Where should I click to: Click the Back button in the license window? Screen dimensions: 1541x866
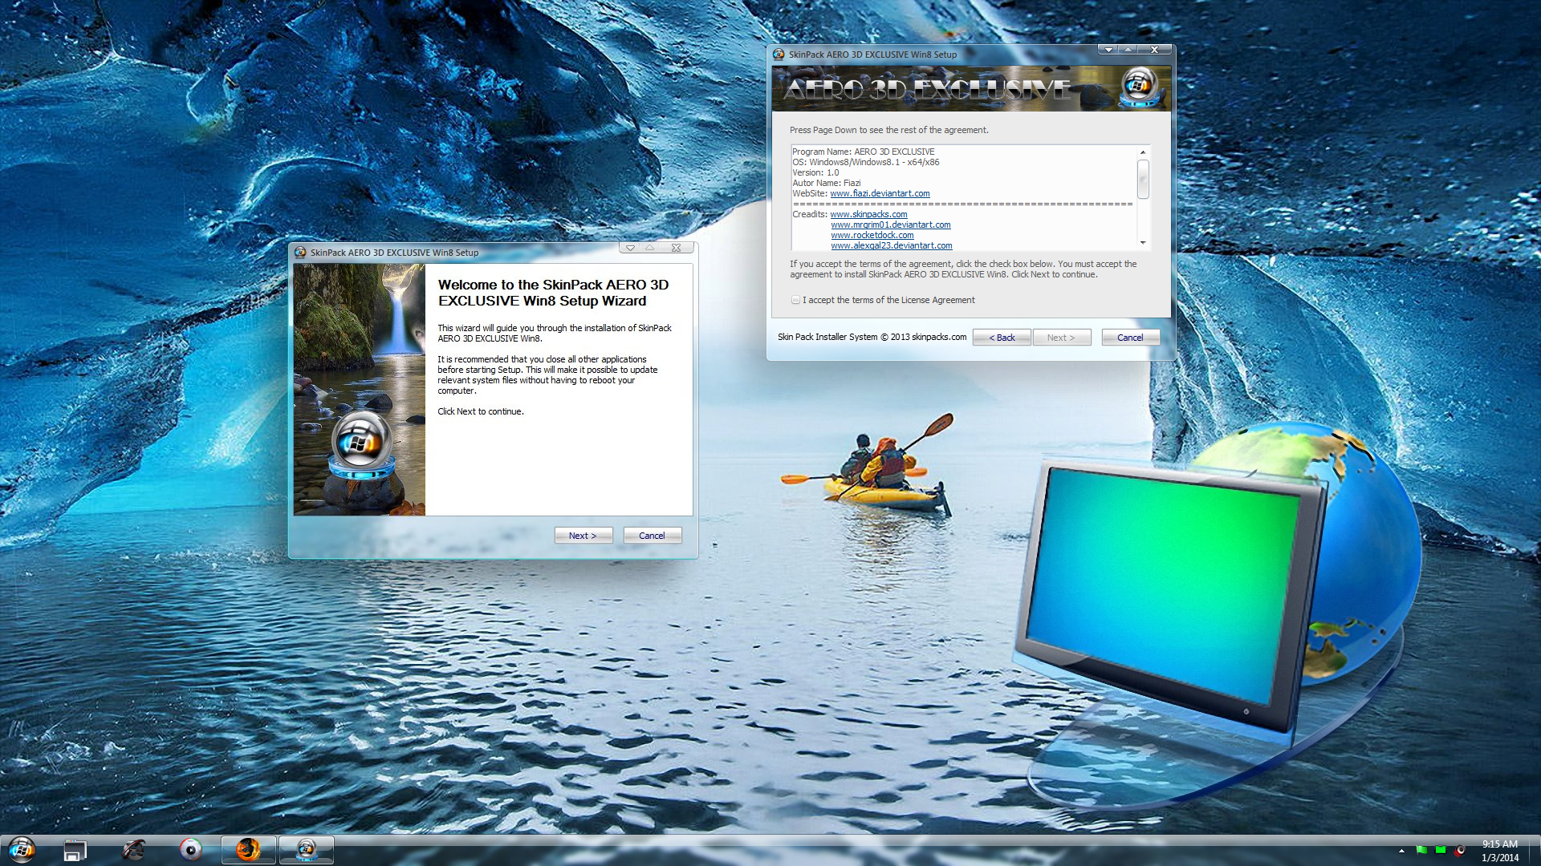click(x=1002, y=338)
